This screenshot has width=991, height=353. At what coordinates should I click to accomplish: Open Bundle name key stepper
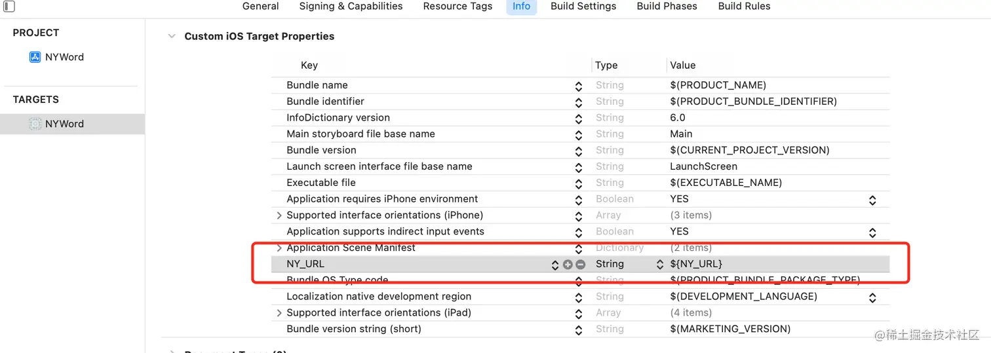tap(579, 86)
